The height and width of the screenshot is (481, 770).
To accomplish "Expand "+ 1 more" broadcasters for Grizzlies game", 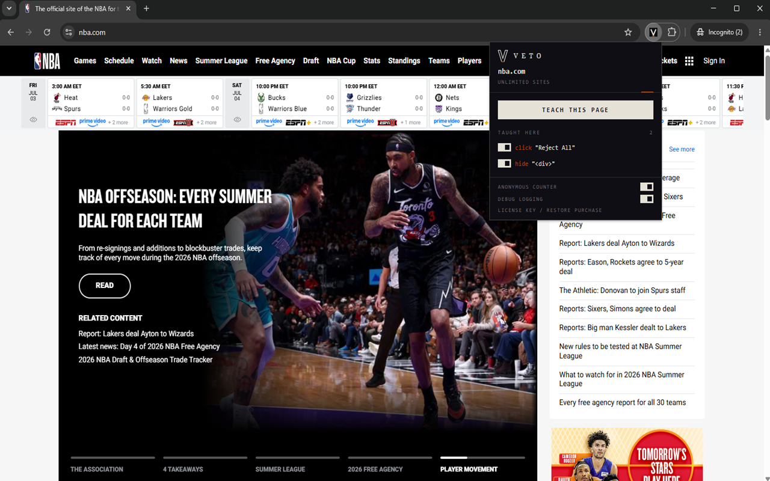I will [x=411, y=123].
